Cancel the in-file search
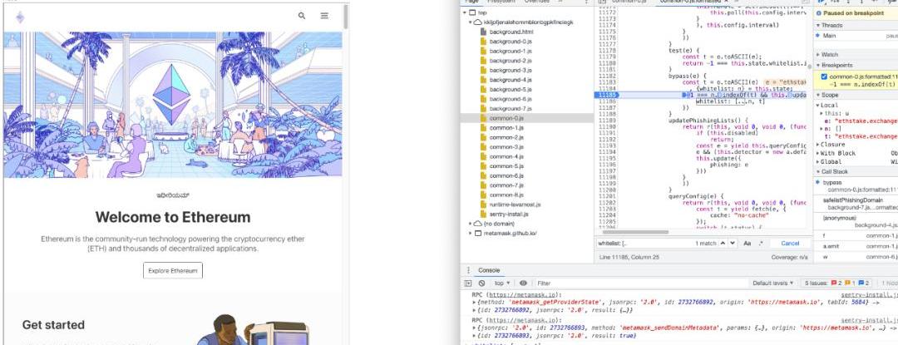The height and width of the screenshot is (345, 898). 791,243
